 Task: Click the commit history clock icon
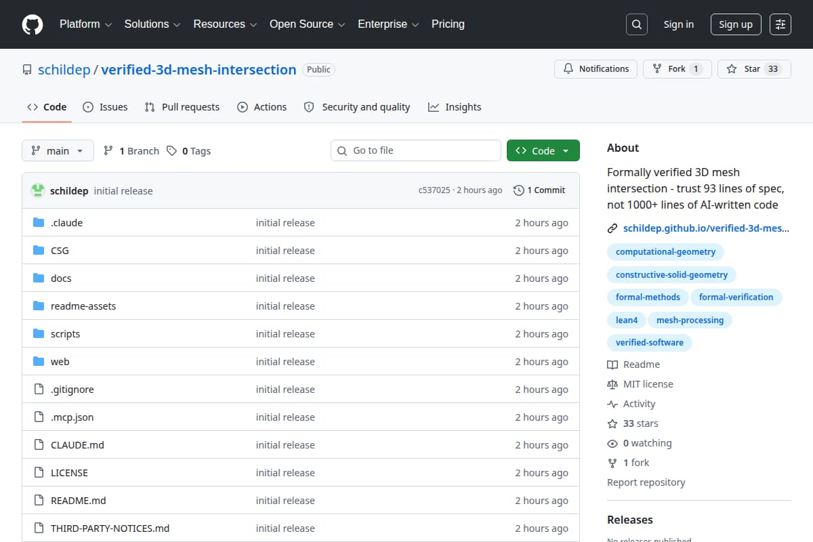519,190
